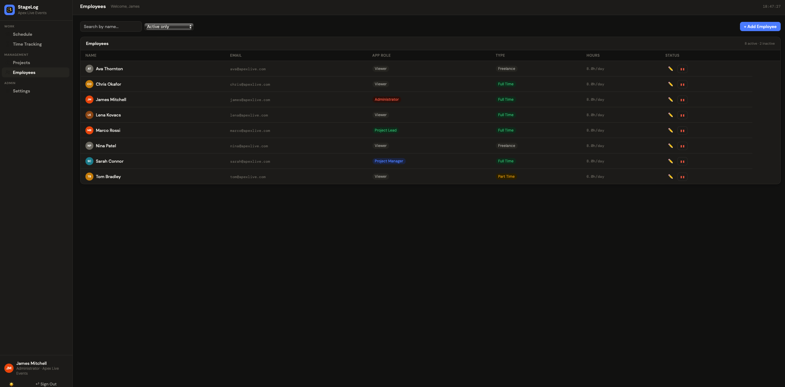This screenshot has width=785, height=387.
Task: Click Chris Okafor's CO avatar
Action: tap(89, 84)
